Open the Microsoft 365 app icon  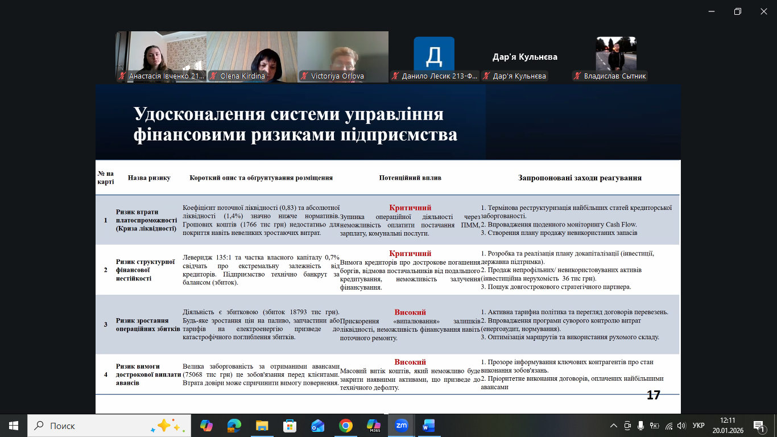click(x=373, y=425)
